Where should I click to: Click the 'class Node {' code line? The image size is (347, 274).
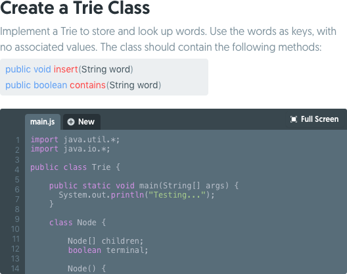78,223
